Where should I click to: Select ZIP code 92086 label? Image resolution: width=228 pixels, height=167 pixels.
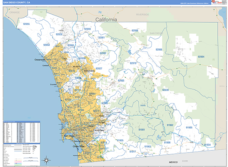pyautogui.click(x=135, y=30)
